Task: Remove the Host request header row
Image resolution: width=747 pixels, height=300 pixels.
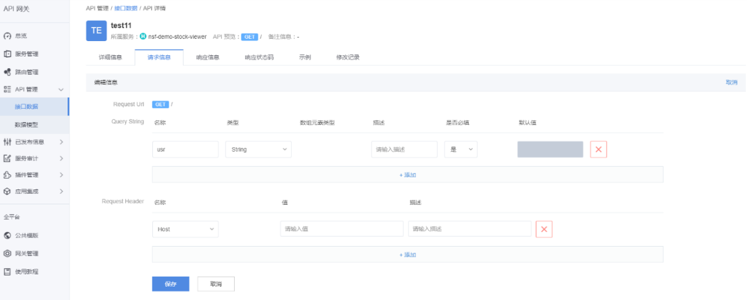Action: point(544,229)
